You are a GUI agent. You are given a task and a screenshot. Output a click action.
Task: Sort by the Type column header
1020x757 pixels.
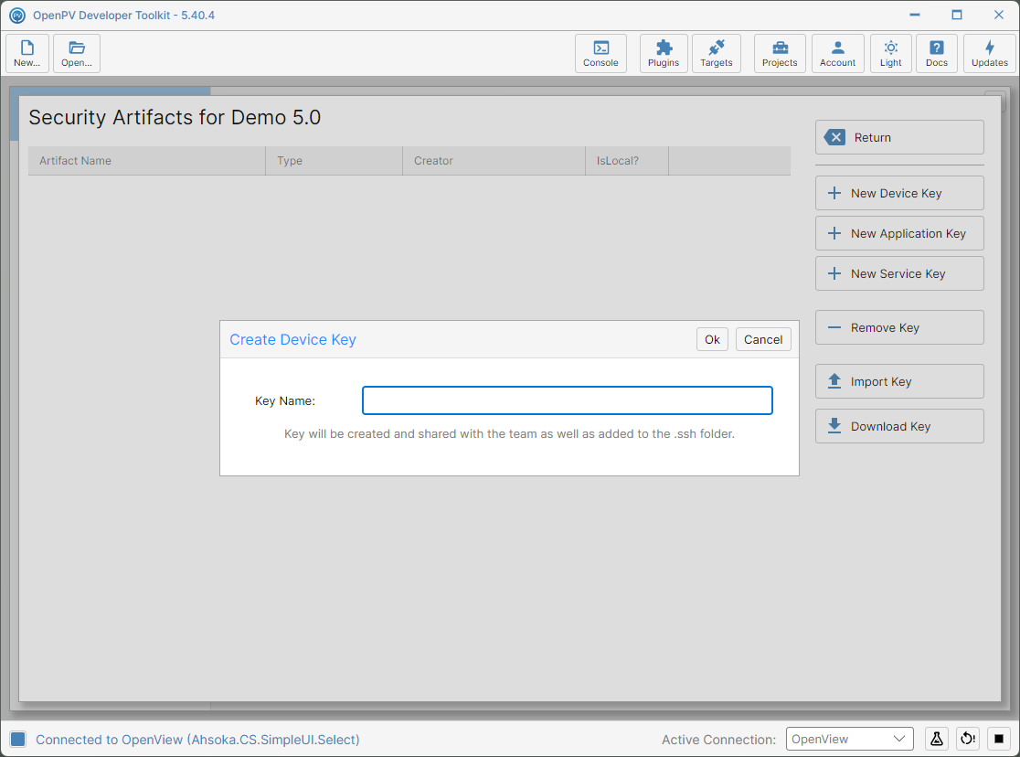point(335,161)
